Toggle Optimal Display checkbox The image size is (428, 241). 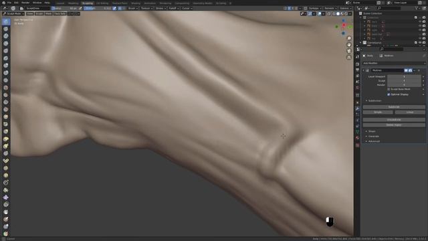(x=389, y=94)
